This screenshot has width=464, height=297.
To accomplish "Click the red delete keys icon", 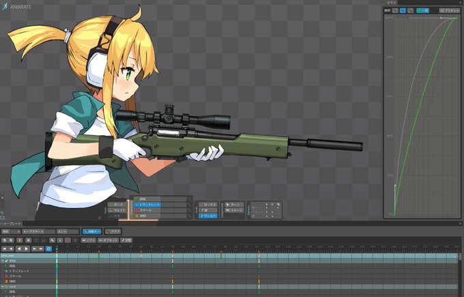I will [x=68, y=240].
